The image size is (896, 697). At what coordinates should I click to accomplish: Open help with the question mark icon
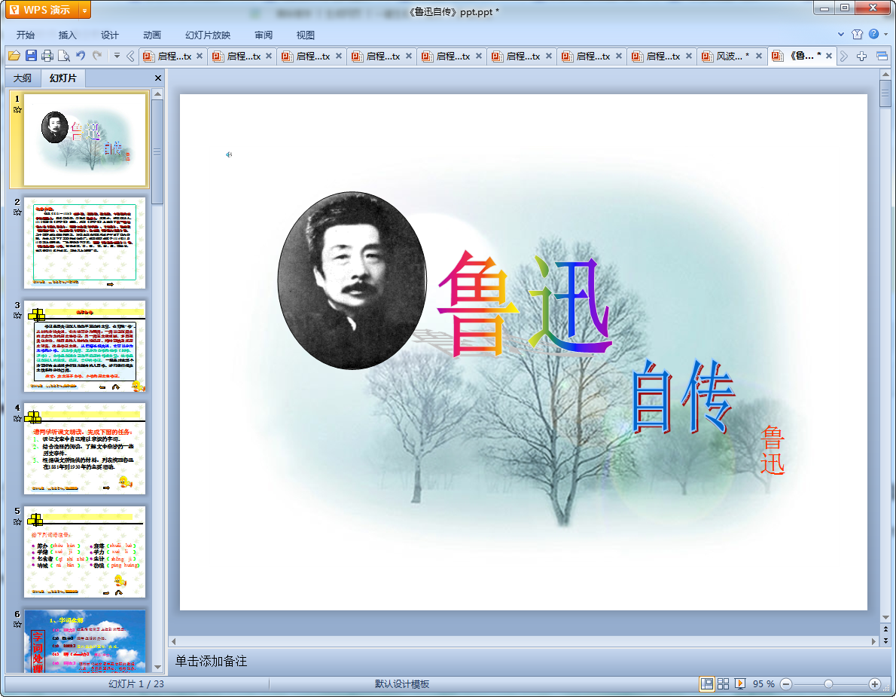pyautogui.click(x=873, y=35)
